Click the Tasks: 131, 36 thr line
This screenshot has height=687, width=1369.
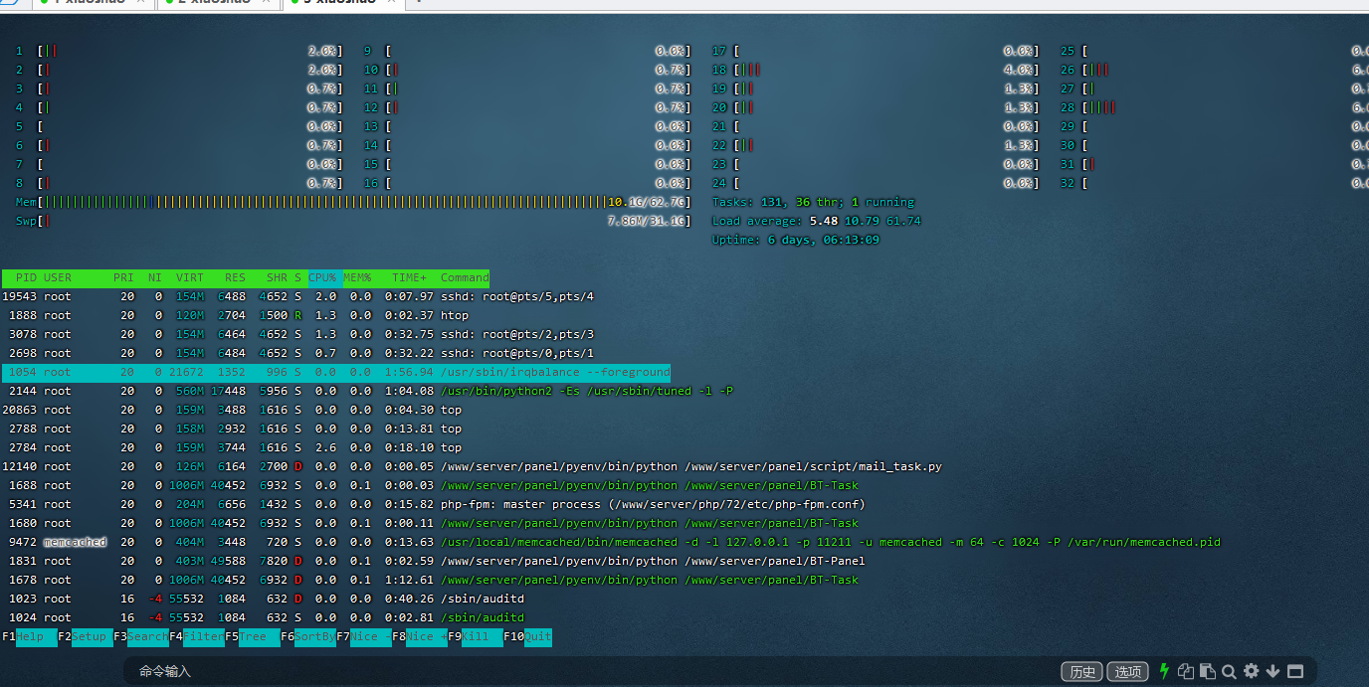(x=813, y=202)
